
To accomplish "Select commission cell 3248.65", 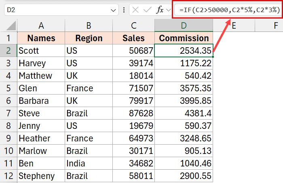I will 184,138.
